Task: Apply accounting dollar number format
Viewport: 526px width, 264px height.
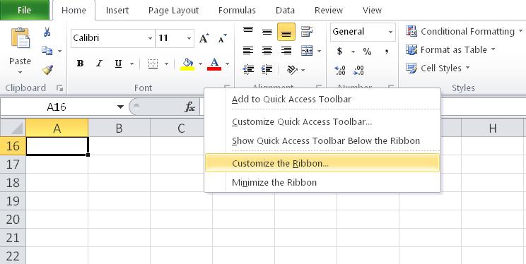Action: click(339, 52)
